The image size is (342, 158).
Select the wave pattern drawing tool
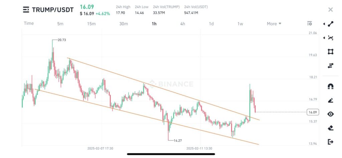(331, 38)
